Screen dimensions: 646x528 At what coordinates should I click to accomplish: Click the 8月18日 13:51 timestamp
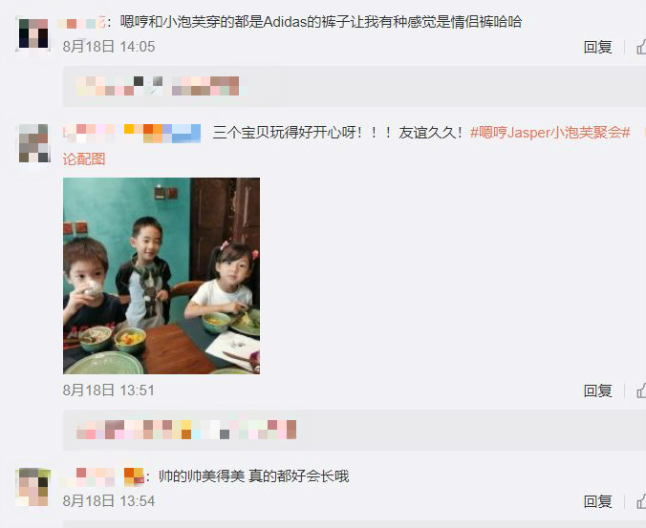(109, 391)
